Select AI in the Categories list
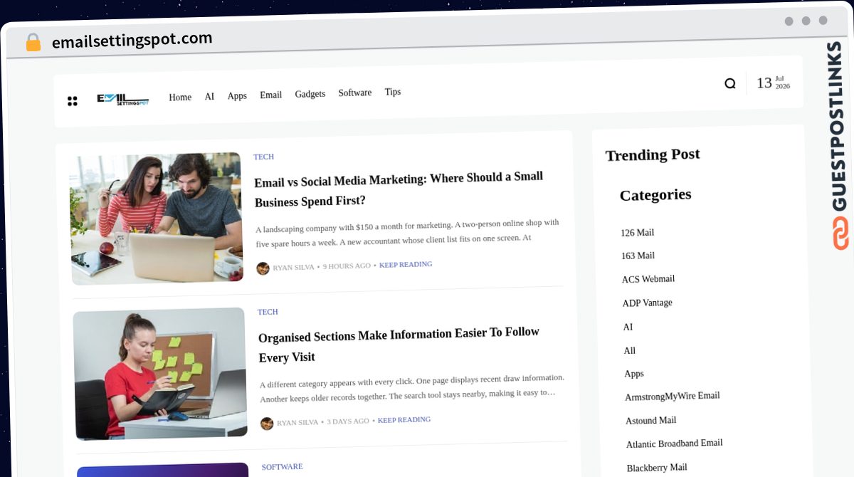Viewport: 854px width, 477px height. pos(628,327)
